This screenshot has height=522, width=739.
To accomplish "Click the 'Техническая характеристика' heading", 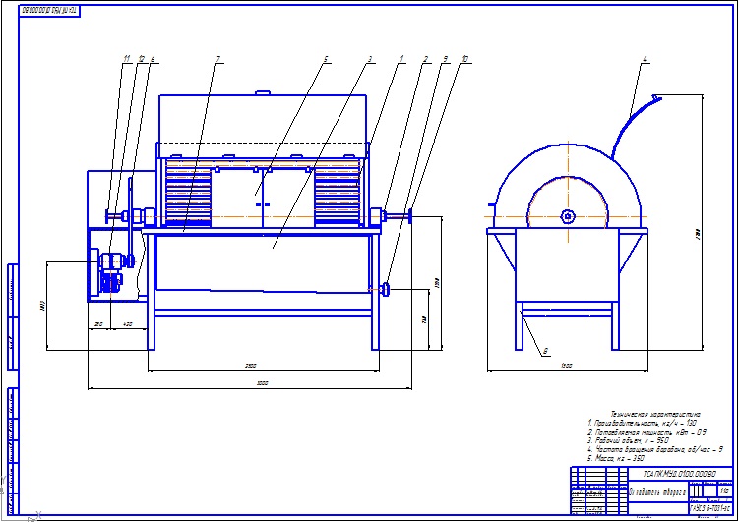I will click(x=655, y=415).
